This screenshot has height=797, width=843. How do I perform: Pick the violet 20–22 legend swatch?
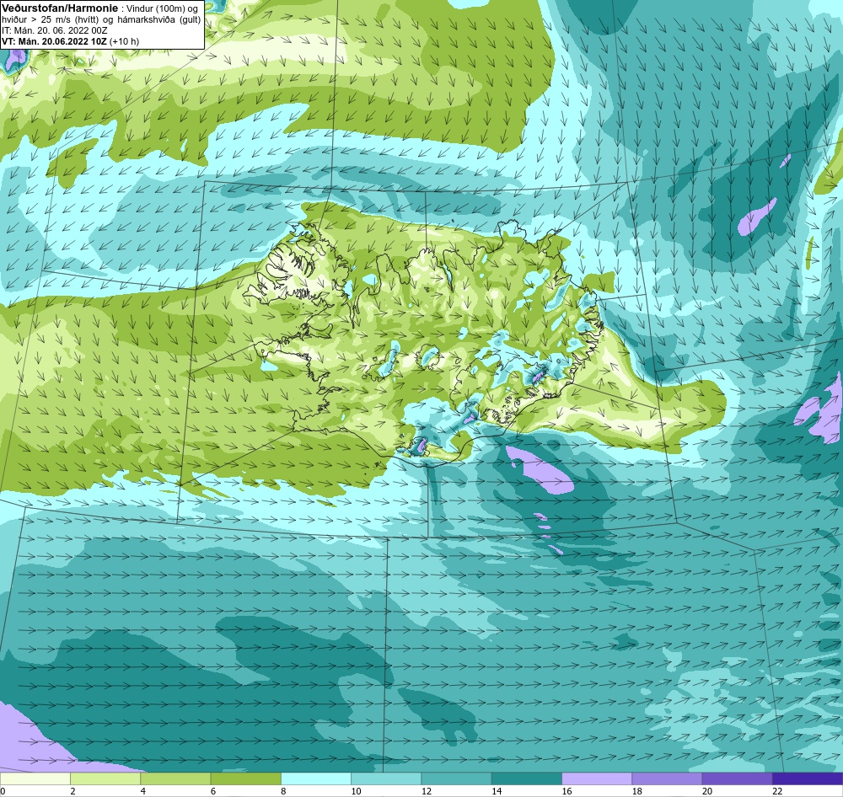point(737,778)
